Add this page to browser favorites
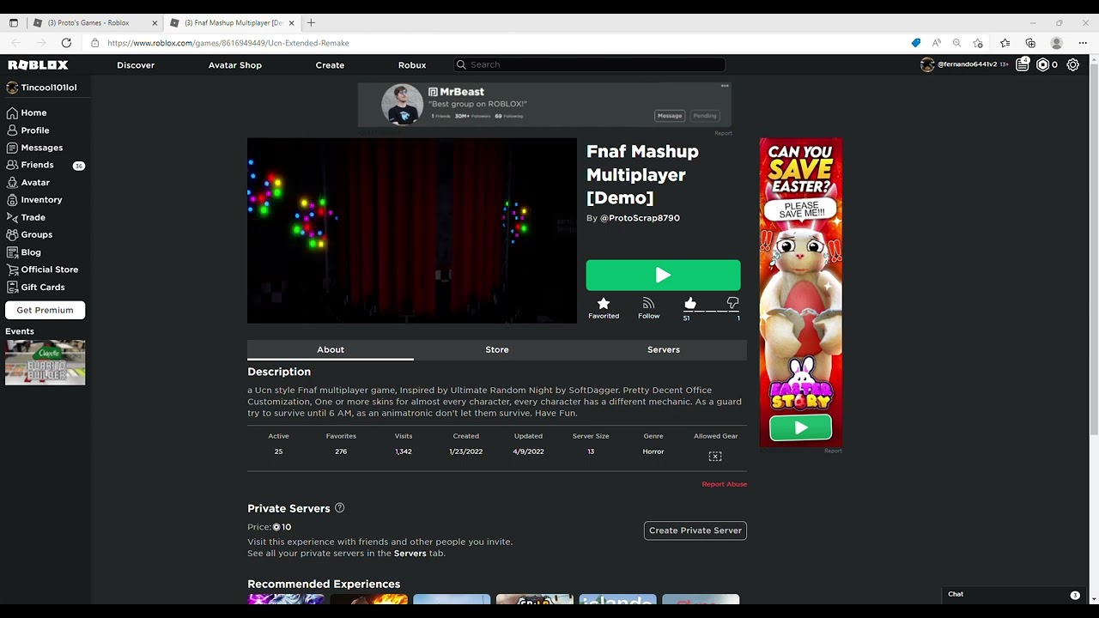 978,43
